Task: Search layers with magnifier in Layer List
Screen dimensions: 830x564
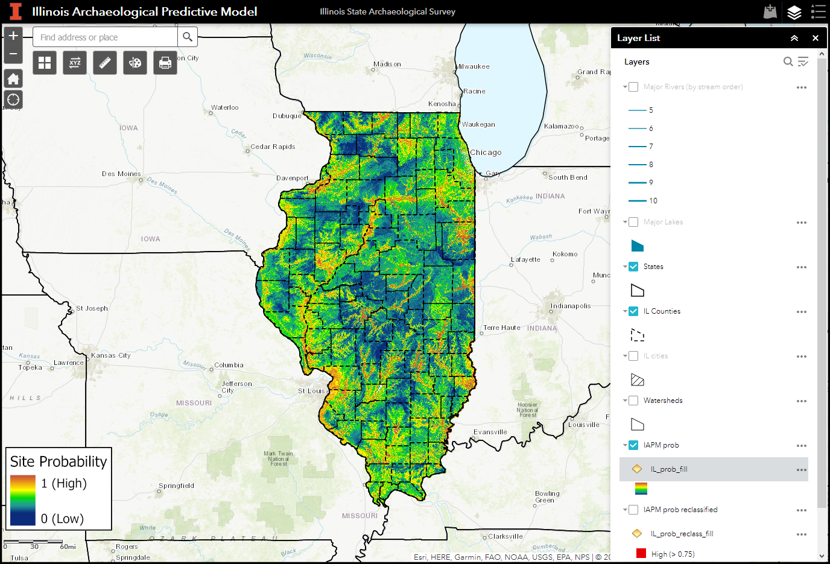Action: click(788, 62)
